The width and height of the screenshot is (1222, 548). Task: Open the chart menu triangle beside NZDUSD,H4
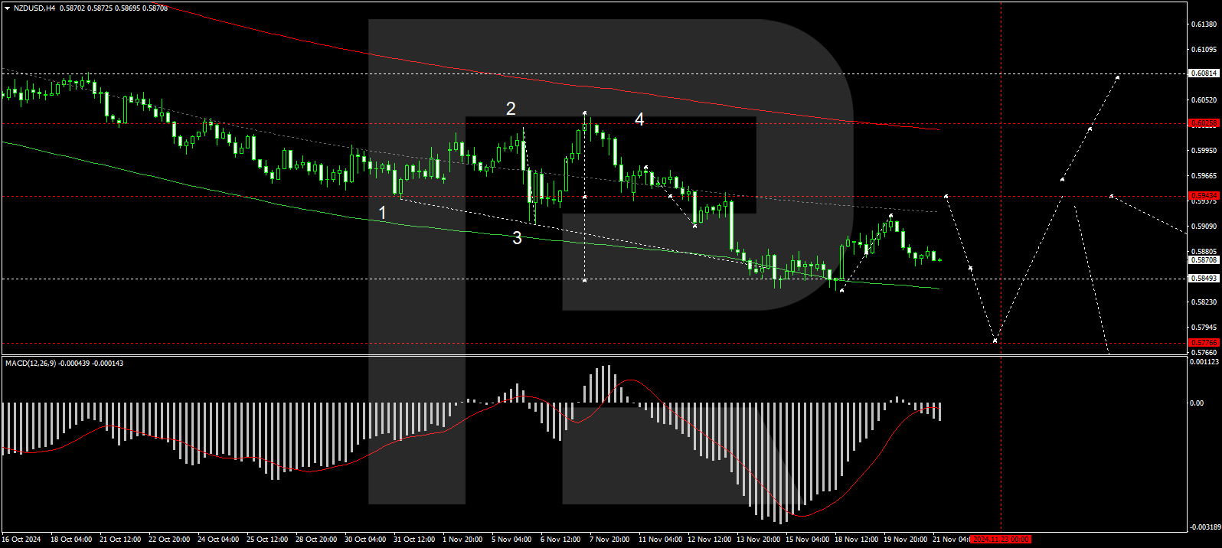click(x=7, y=8)
